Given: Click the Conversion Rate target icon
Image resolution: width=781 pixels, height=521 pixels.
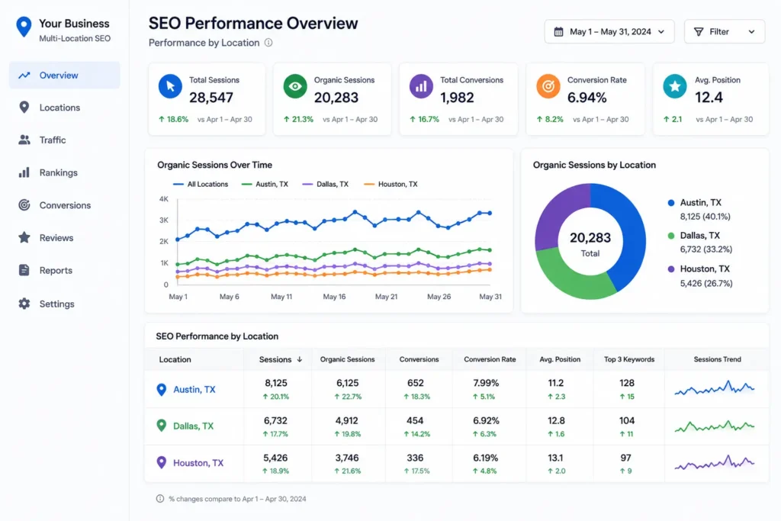Looking at the screenshot, I should tap(548, 86).
